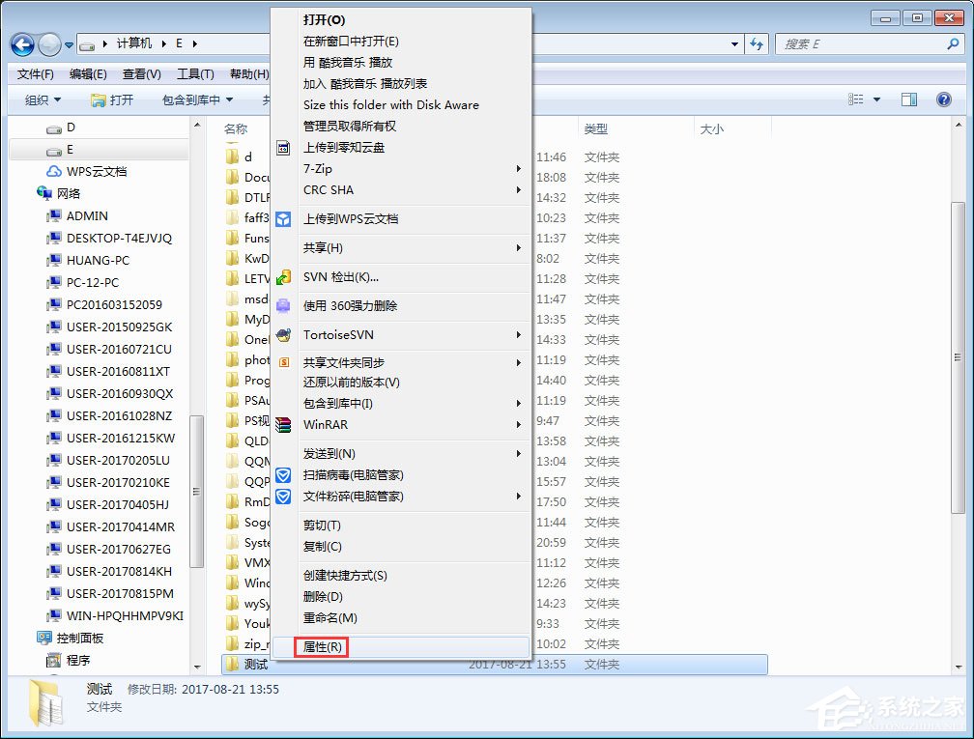
Task: Click the 打开 toolbar button
Action: (x=113, y=99)
